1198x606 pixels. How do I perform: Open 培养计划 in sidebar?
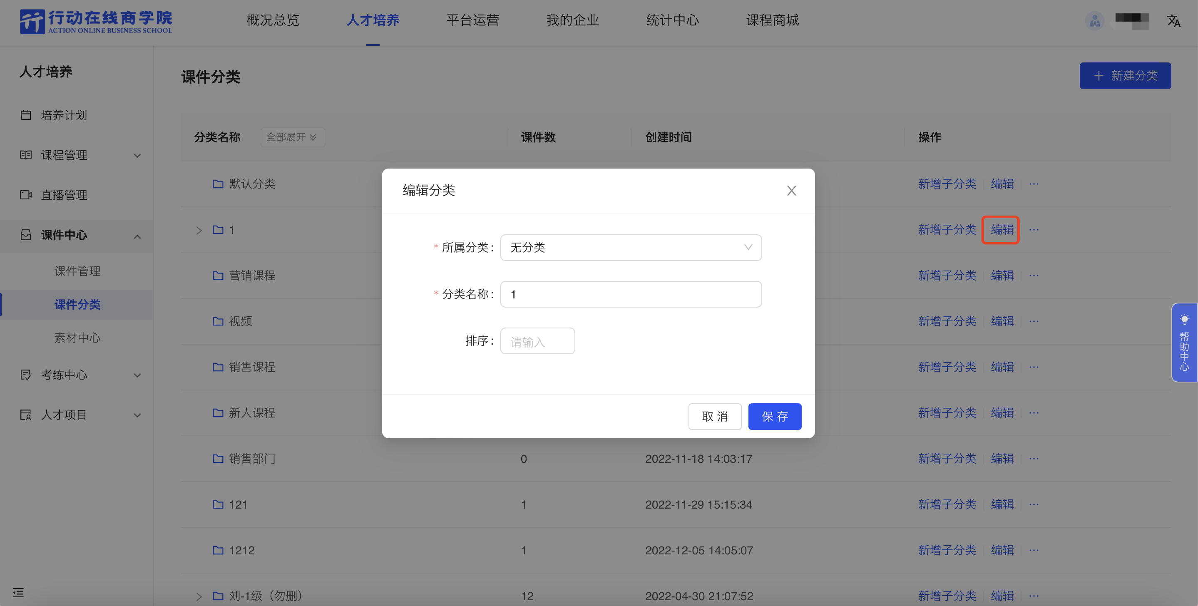coord(64,115)
